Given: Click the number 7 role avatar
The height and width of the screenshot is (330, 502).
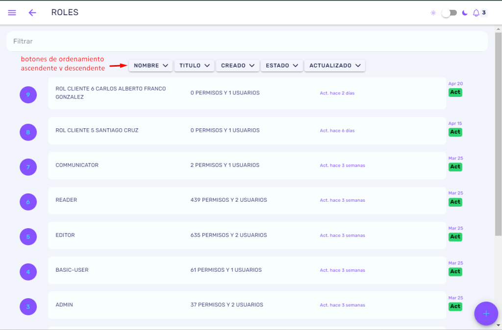Looking at the screenshot, I should click(x=28, y=167).
